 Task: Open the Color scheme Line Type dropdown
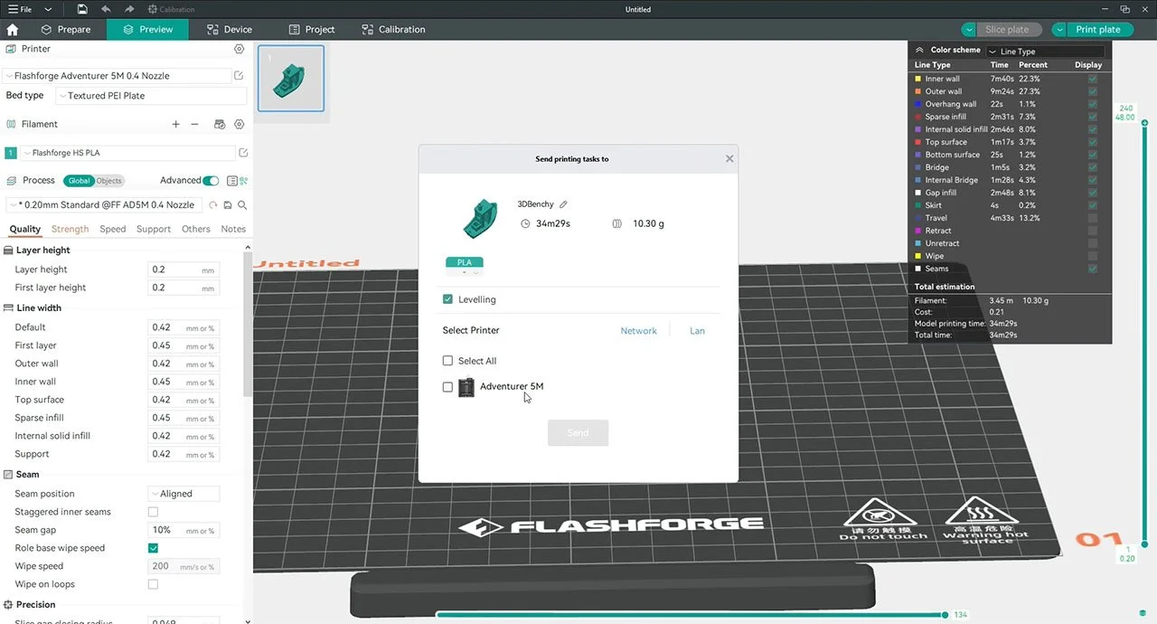(x=1047, y=51)
